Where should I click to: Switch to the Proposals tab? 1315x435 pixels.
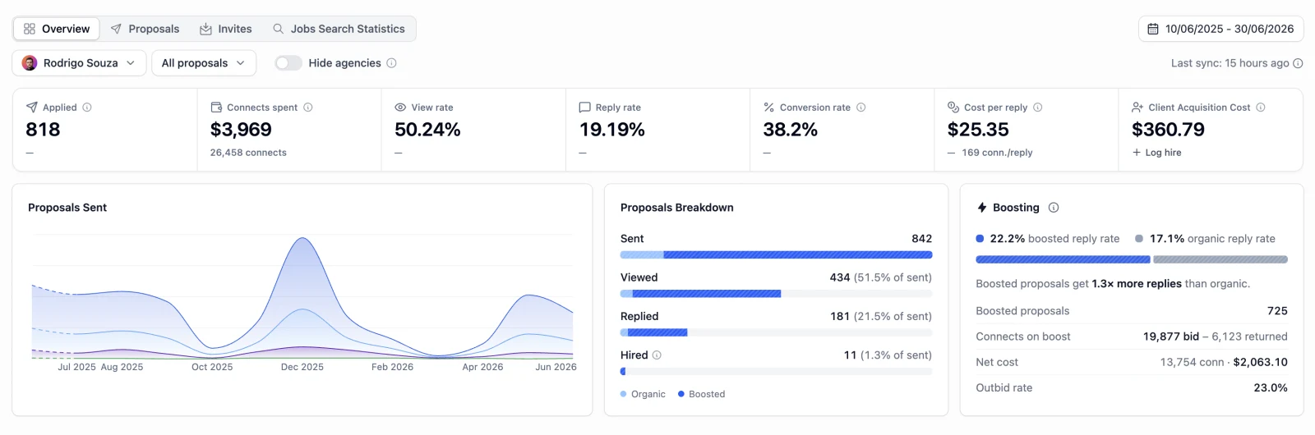pyautogui.click(x=145, y=29)
